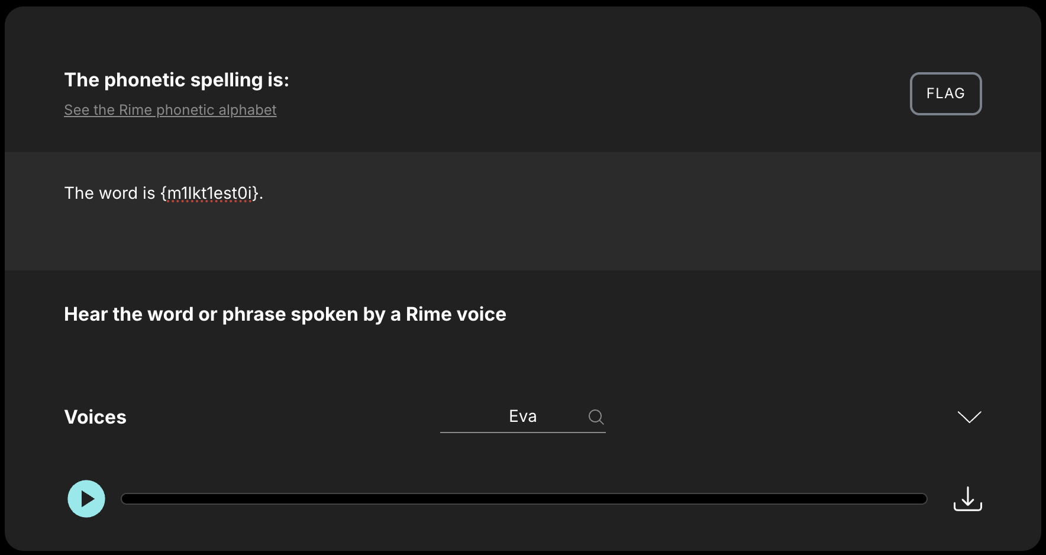This screenshot has width=1046, height=555.
Task: Click the "Hear the word or phrase" heading
Action: pos(285,314)
